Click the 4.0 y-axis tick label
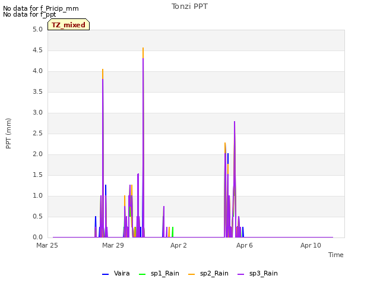The height and width of the screenshot is (285, 380). click(37, 71)
